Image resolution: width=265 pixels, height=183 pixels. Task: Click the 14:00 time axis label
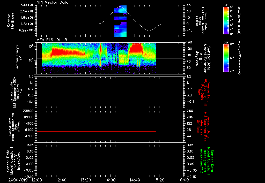(110, 180)
